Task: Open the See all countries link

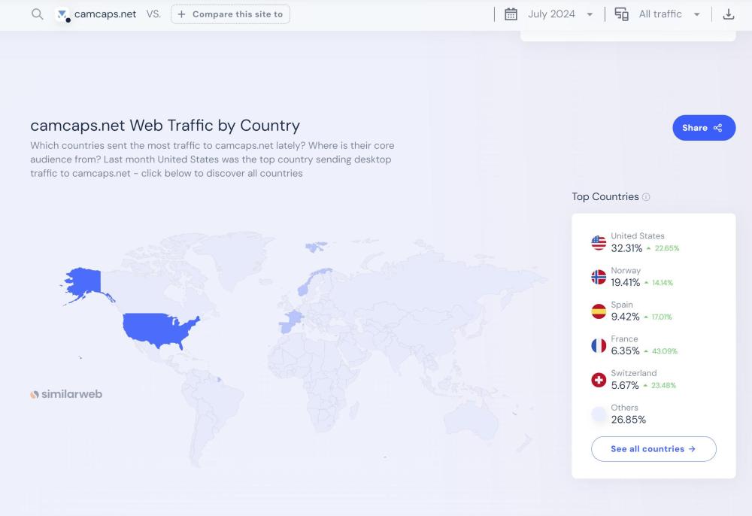Action: click(653, 449)
